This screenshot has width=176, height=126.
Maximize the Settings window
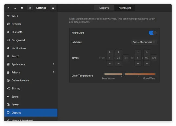(x=22, y=8)
